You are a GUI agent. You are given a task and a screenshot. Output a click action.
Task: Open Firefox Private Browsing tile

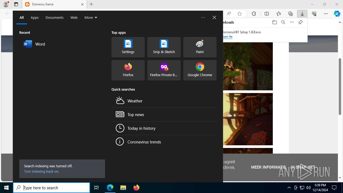tap(164, 70)
